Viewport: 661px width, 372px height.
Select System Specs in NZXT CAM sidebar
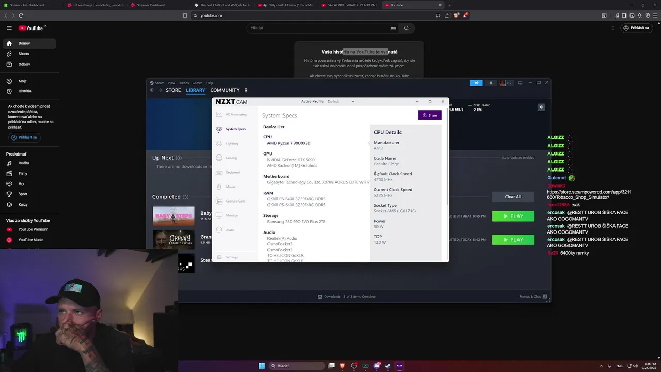[231, 129]
